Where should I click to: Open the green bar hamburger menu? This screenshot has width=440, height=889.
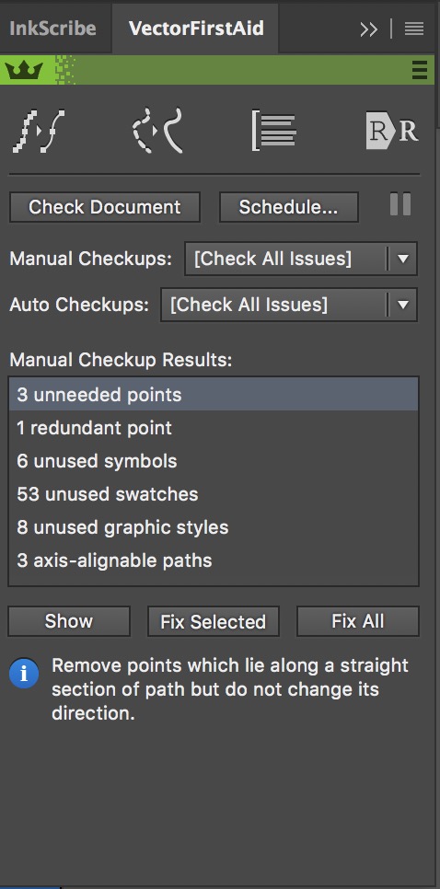point(420,70)
